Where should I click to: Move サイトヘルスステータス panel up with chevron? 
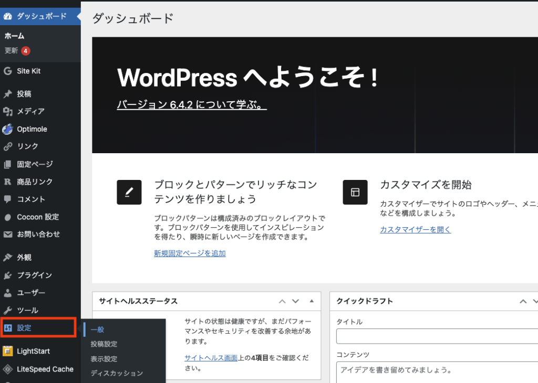pos(282,301)
